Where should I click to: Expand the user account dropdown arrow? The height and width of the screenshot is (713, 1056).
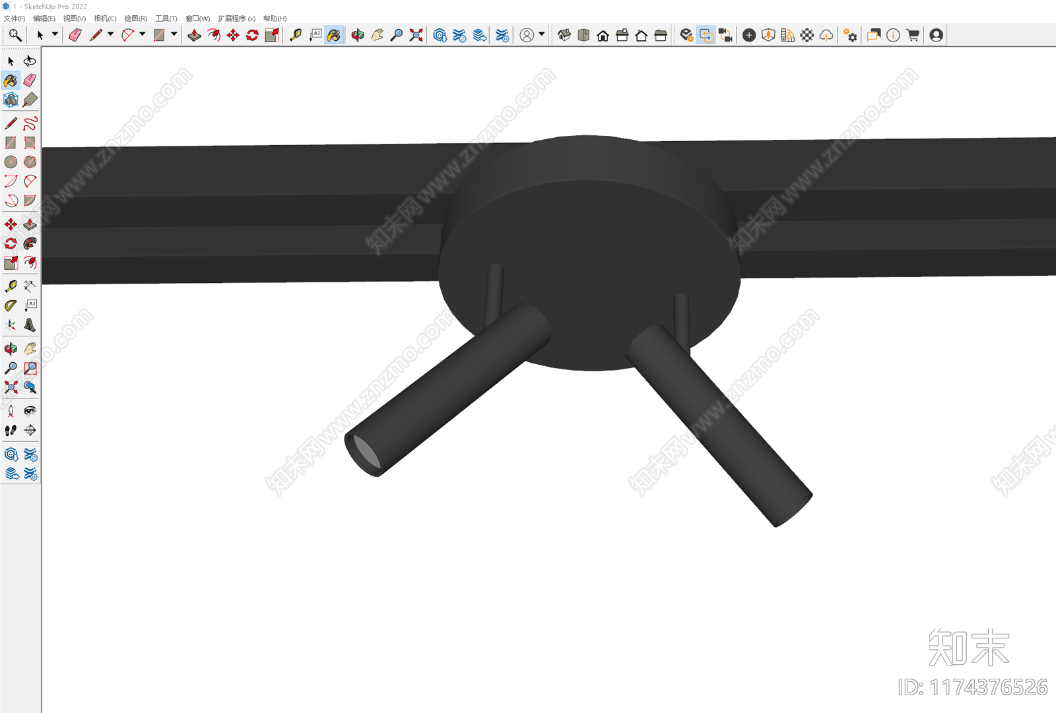point(541,34)
